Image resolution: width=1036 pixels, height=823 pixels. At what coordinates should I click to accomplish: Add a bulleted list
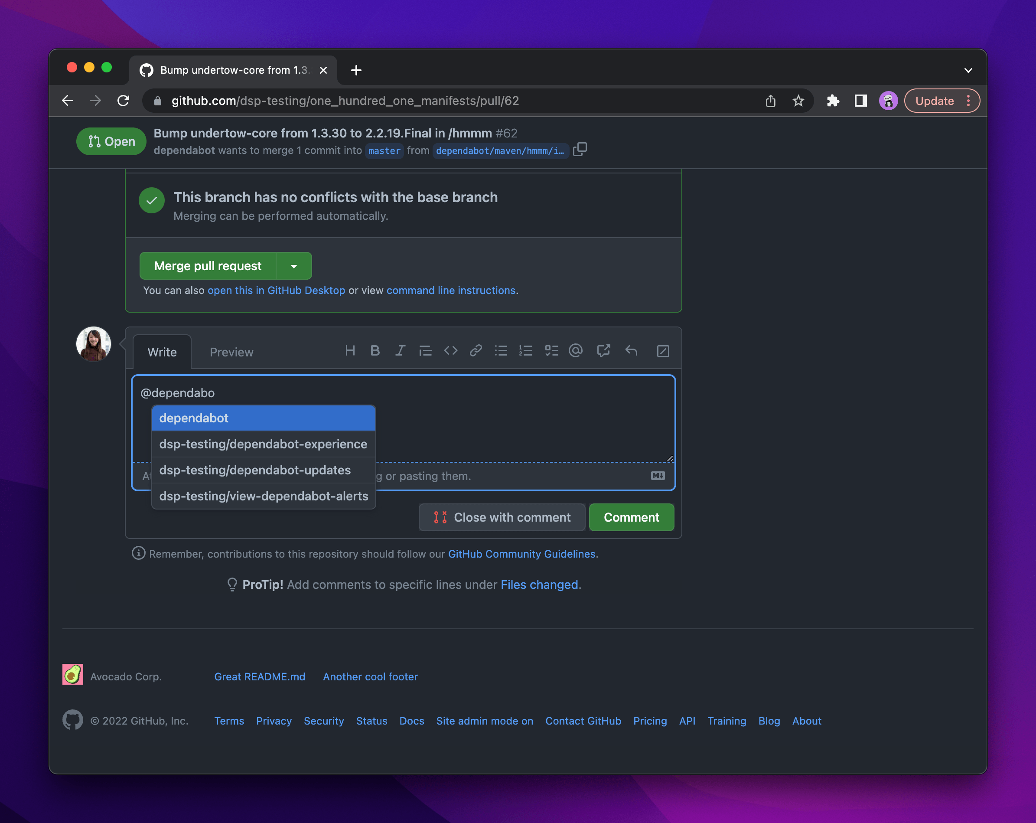[x=501, y=351]
